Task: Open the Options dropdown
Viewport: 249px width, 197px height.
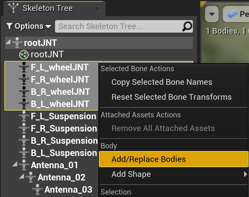Action: click(33, 26)
